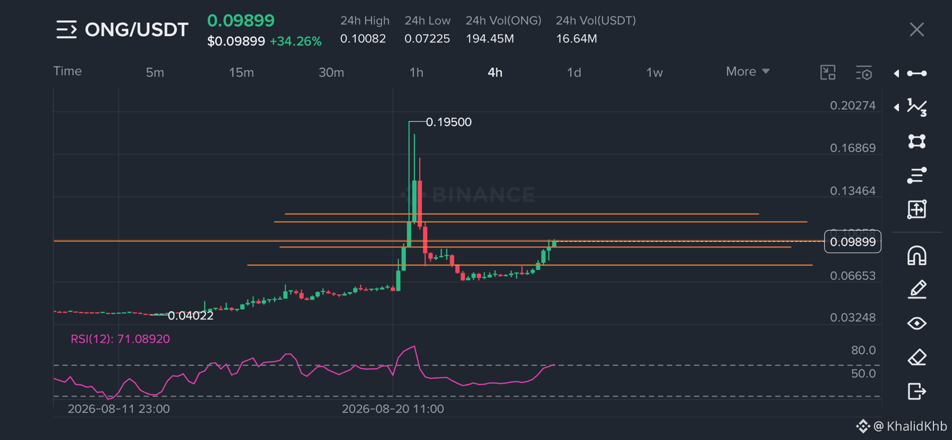Screen dimensions: 952x440
Task: Select the 4h timeframe tab
Action: pyautogui.click(x=495, y=72)
